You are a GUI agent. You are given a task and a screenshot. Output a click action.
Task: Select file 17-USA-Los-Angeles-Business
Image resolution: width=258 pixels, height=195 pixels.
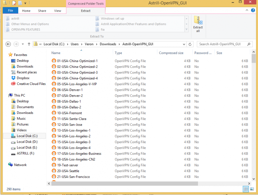[x=79, y=154]
